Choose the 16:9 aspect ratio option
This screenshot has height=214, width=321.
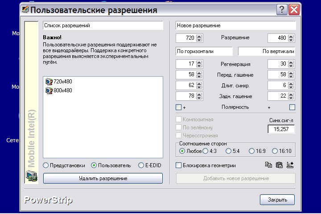(252, 151)
